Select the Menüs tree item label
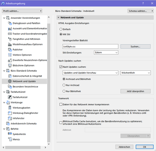The width and height of the screenshot is (156, 151). click(16, 139)
